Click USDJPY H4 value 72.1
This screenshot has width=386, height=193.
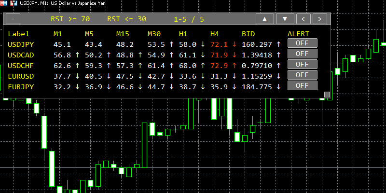point(219,44)
